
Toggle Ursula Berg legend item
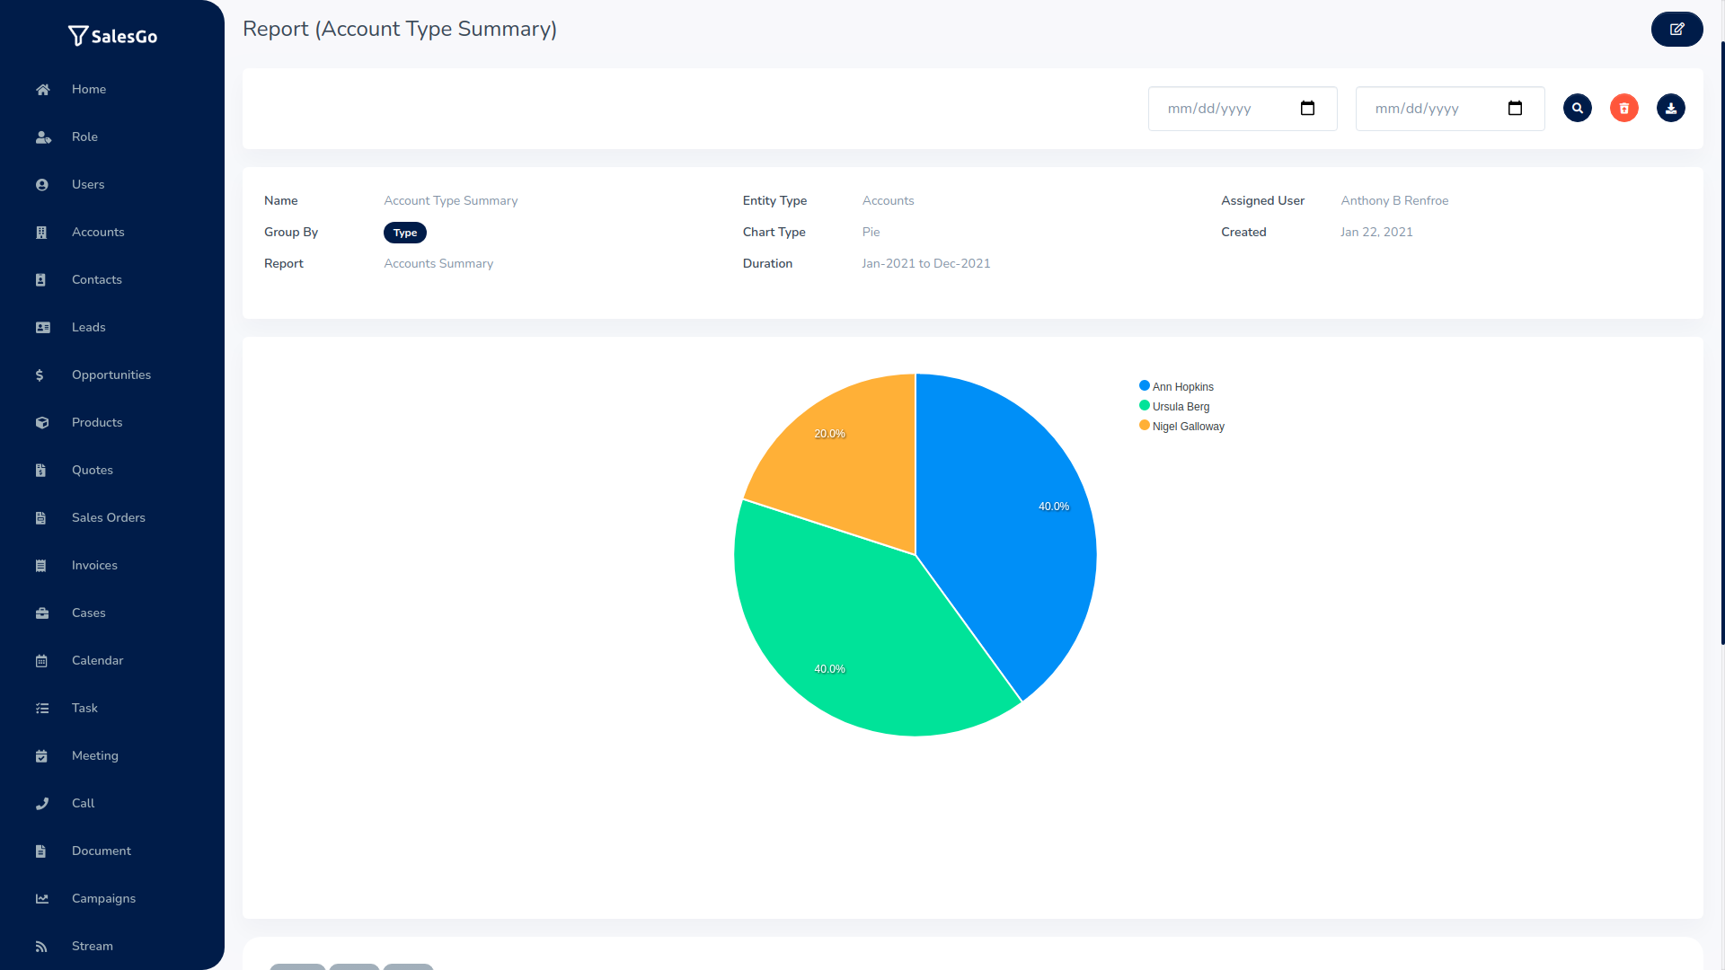1178,405
